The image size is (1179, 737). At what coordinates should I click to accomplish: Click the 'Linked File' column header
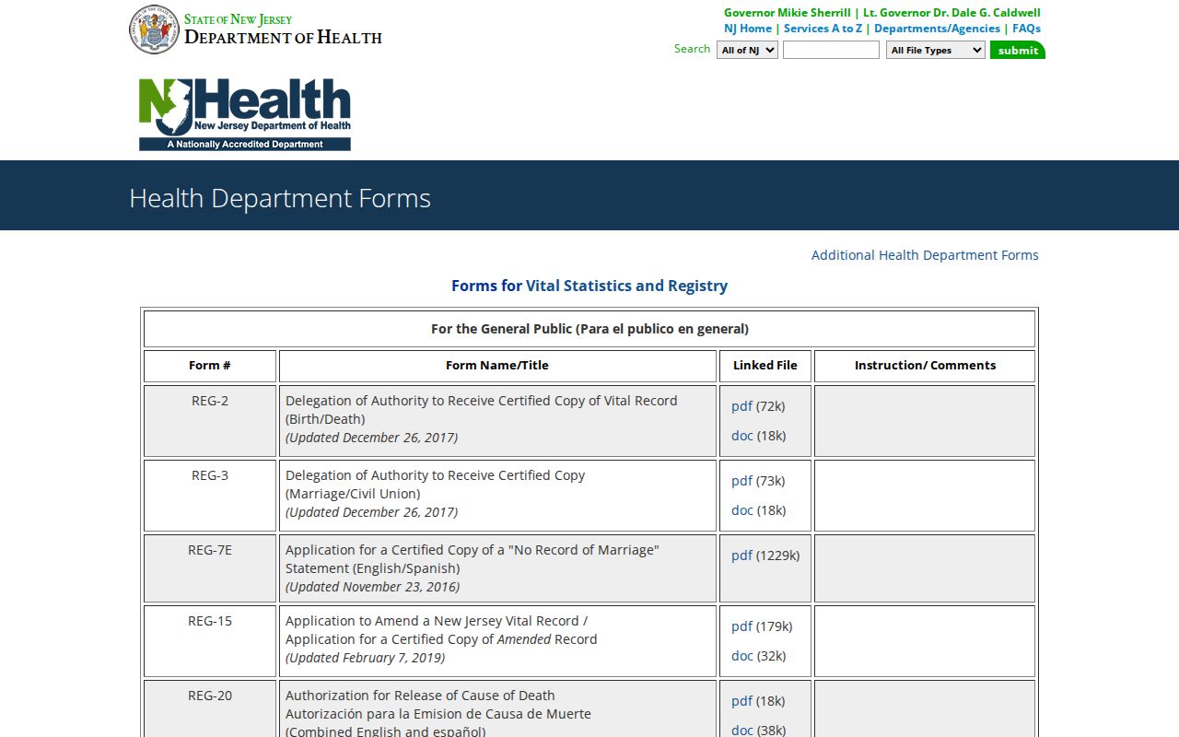(765, 366)
